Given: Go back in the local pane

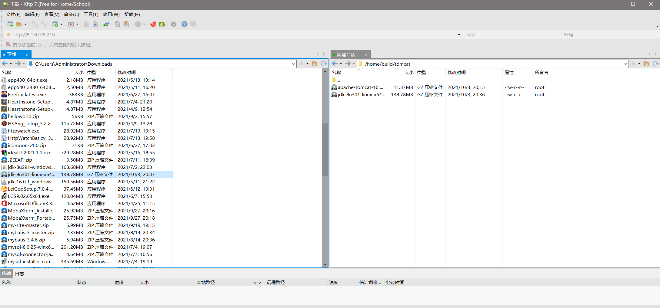Looking at the screenshot, I should 5,64.
